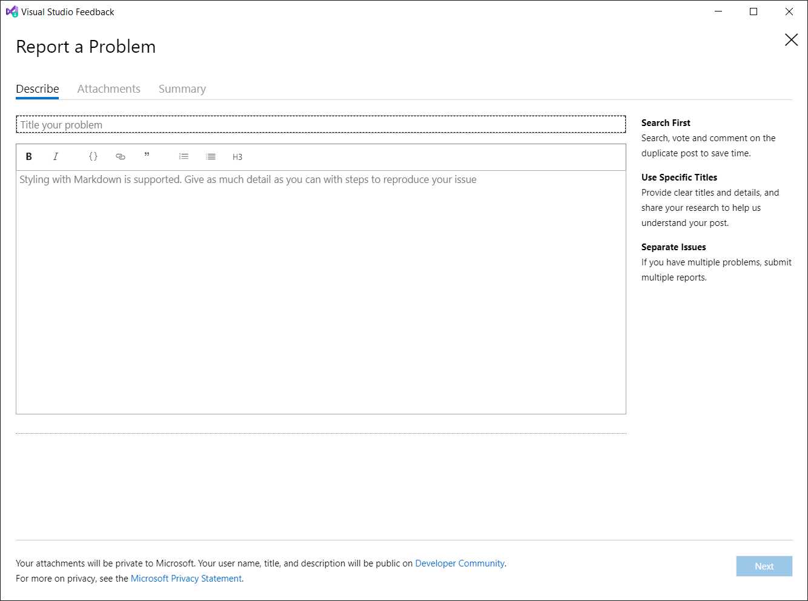Select the Describe tab

pyautogui.click(x=37, y=88)
